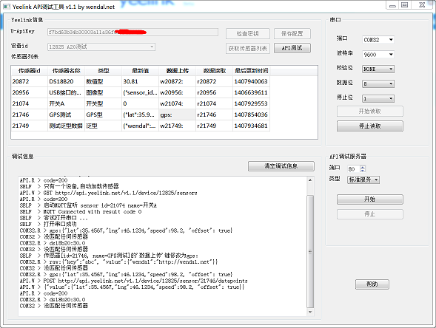The image size is (436, 328).
Task: Click the debug log scroll up arrow
Action: [x=310, y=180]
